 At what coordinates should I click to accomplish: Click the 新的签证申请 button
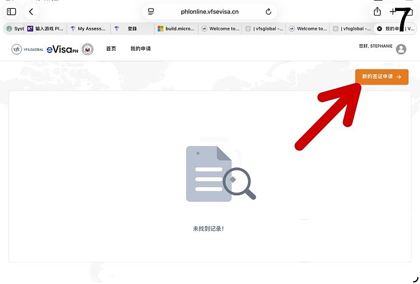pos(381,76)
